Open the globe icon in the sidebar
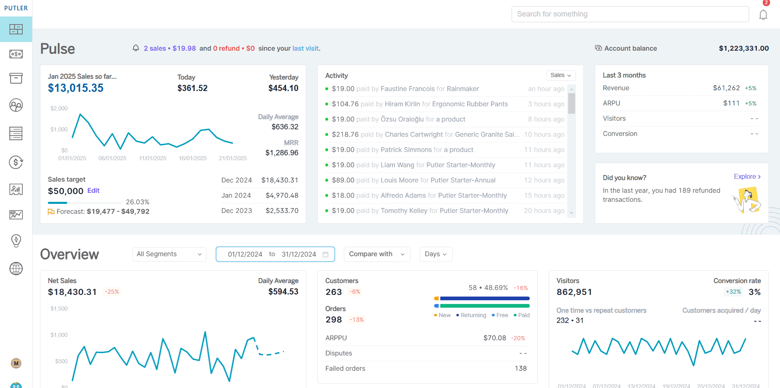This screenshot has height=388, width=780. point(16,269)
